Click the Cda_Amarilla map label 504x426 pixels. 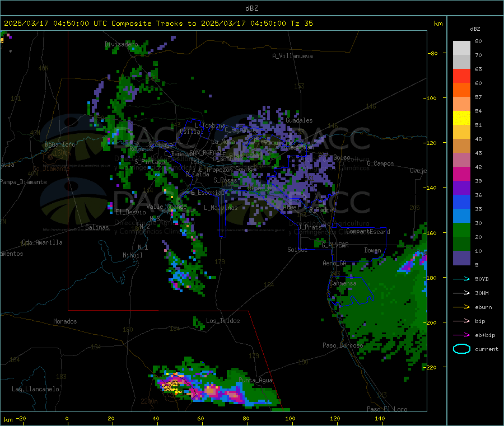pyautogui.click(x=42, y=242)
